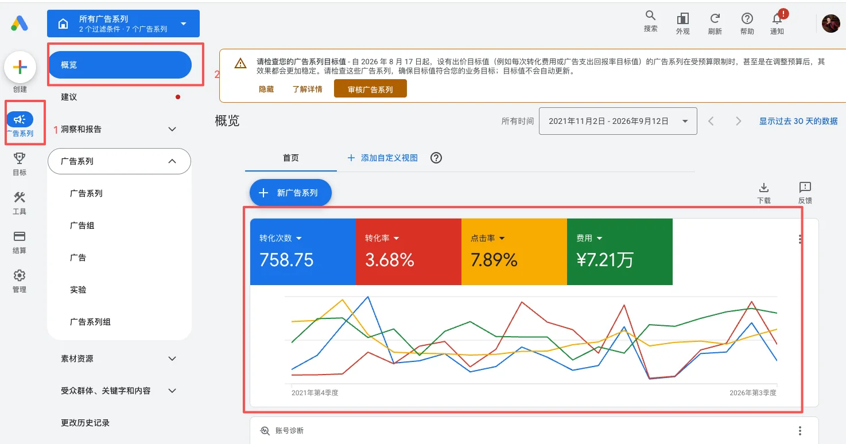This screenshot has height=444, width=846.
Task: Select the red 转化率 3.68% scorecard
Action: [x=409, y=251]
